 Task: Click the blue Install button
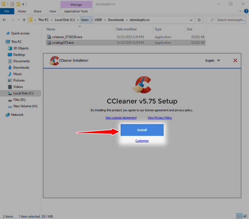pos(142,130)
